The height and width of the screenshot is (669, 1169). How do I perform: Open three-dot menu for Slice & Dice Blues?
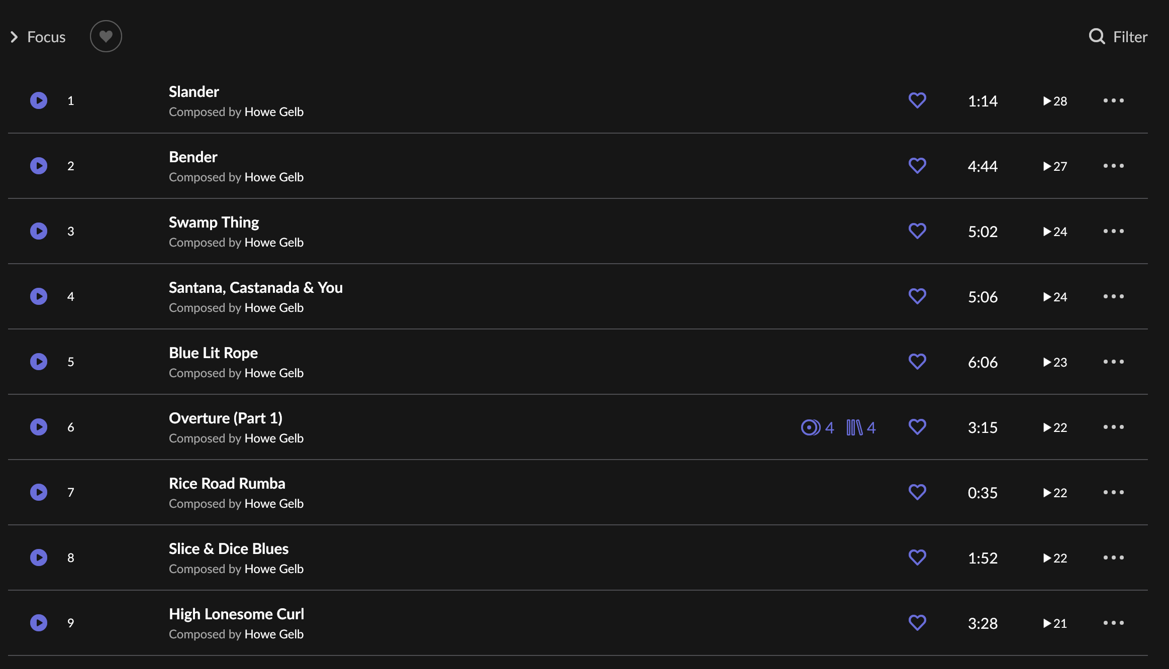click(1113, 557)
